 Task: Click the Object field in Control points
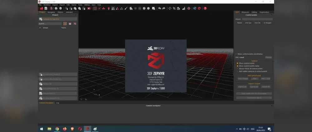pos(257,19)
